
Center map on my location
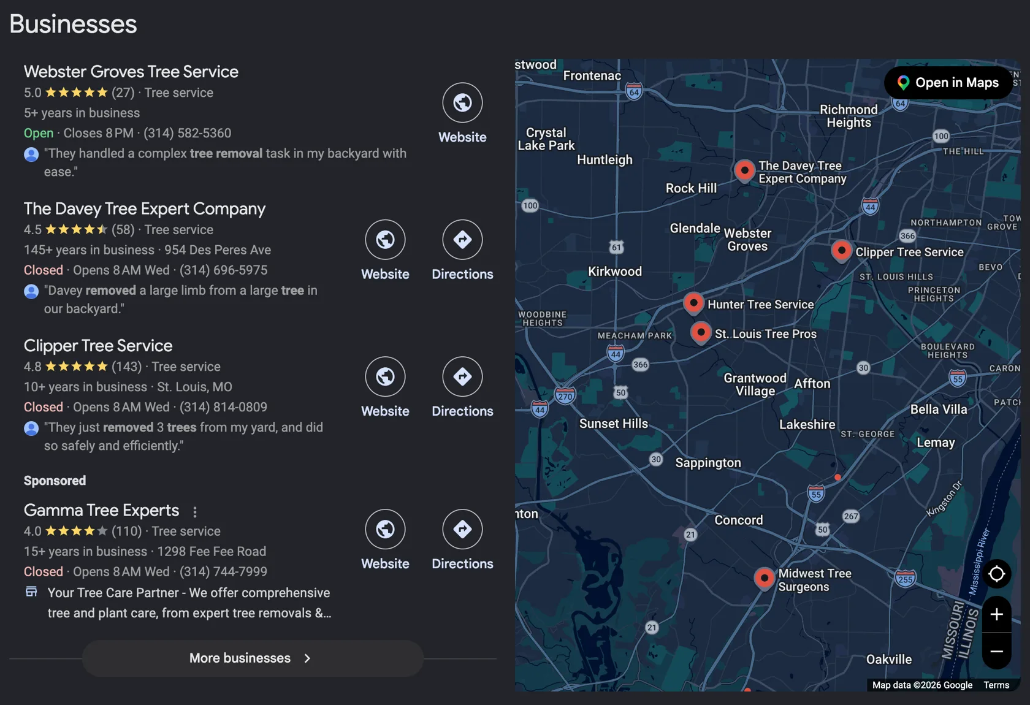coord(997,574)
